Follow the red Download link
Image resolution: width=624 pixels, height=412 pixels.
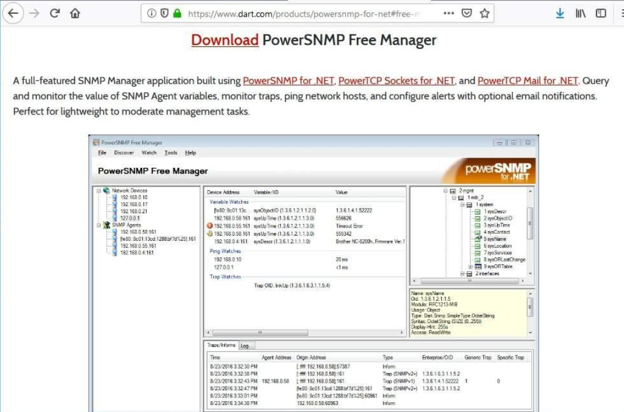pos(225,40)
